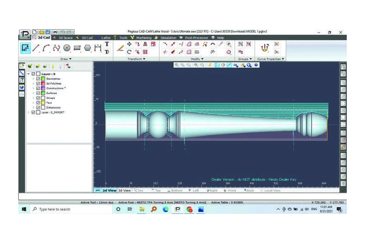Collapse the Layer : 0 tree node

tap(29, 74)
